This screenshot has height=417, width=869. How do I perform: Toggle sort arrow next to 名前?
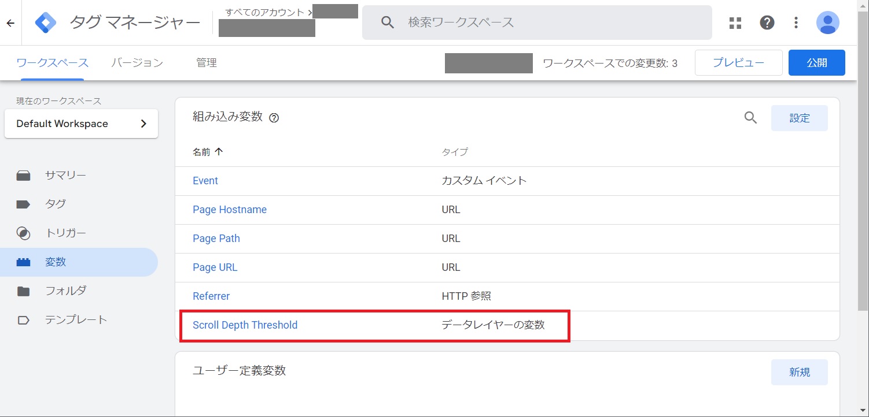(219, 152)
